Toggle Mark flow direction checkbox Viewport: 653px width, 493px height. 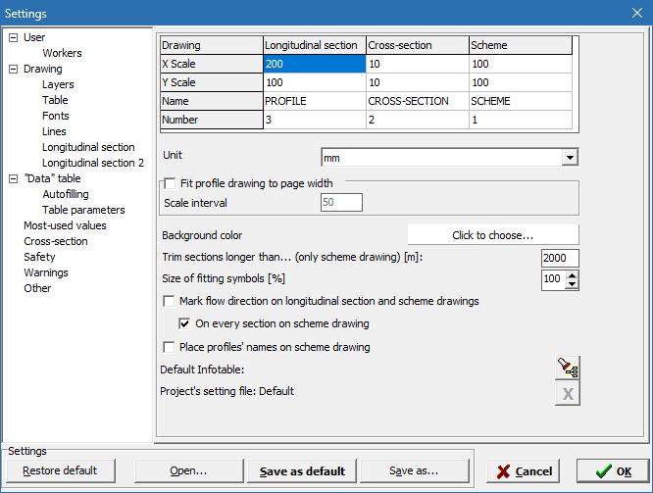[x=170, y=302]
